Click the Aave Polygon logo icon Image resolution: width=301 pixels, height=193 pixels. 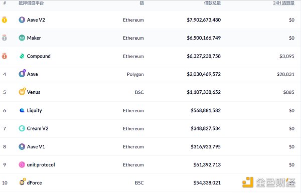[22, 74]
